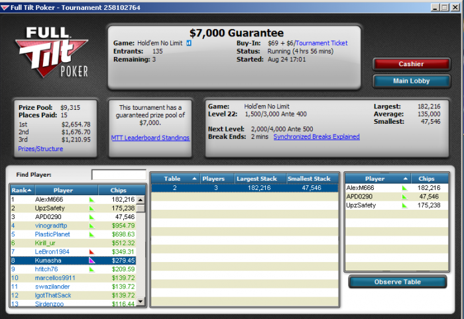Go to the Main Lobby
The height and width of the screenshot is (319, 464).
412,81
